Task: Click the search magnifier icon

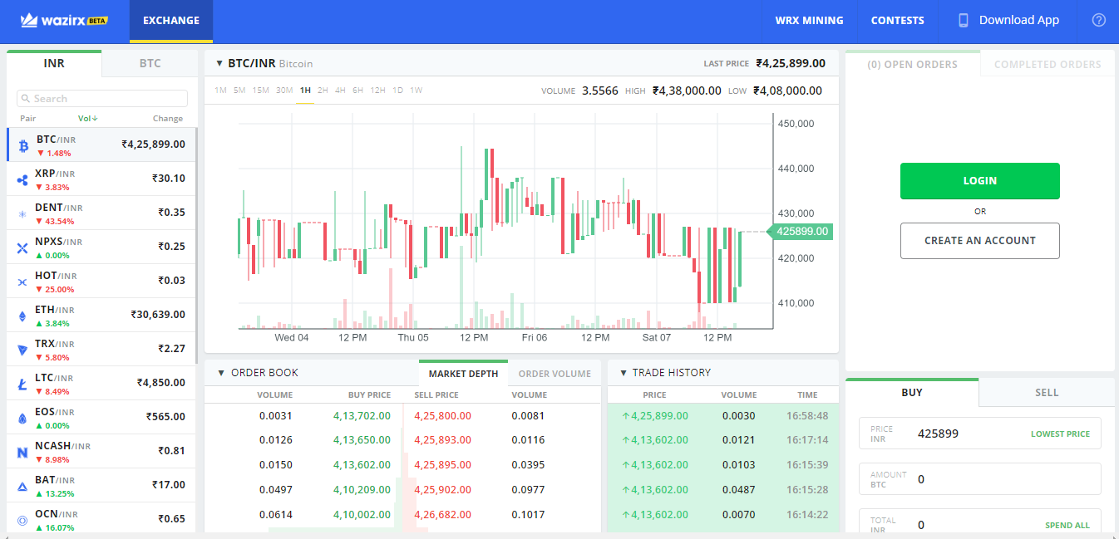Action: pos(27,99)
